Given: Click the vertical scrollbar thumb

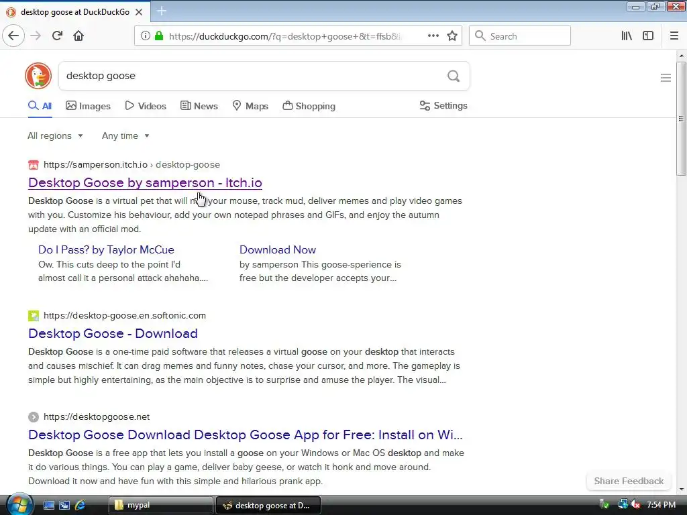Looking at the screenshot, I should 681,119.
